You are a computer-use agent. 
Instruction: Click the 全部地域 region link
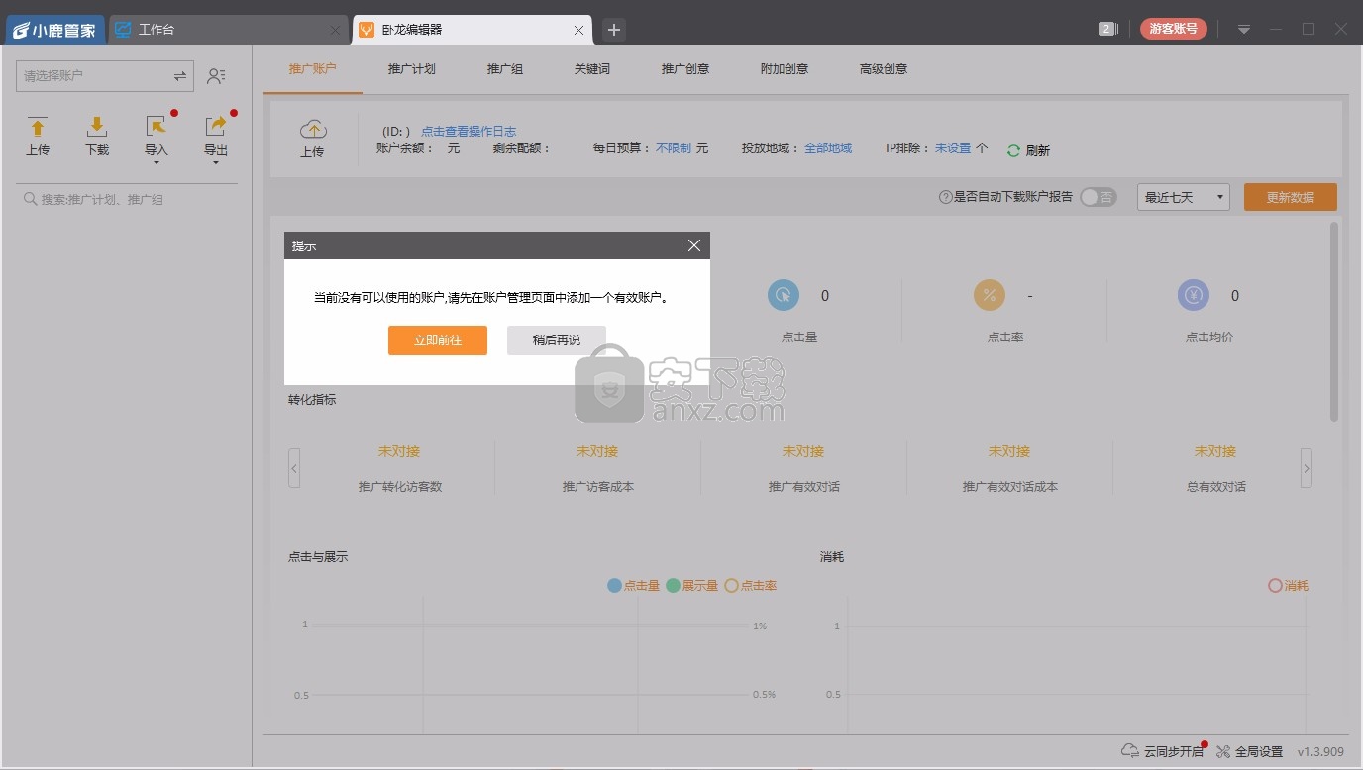[828, 148]
